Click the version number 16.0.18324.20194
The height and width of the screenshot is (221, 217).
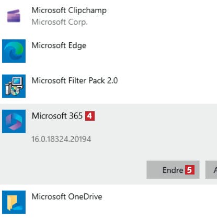coord(61,139)
